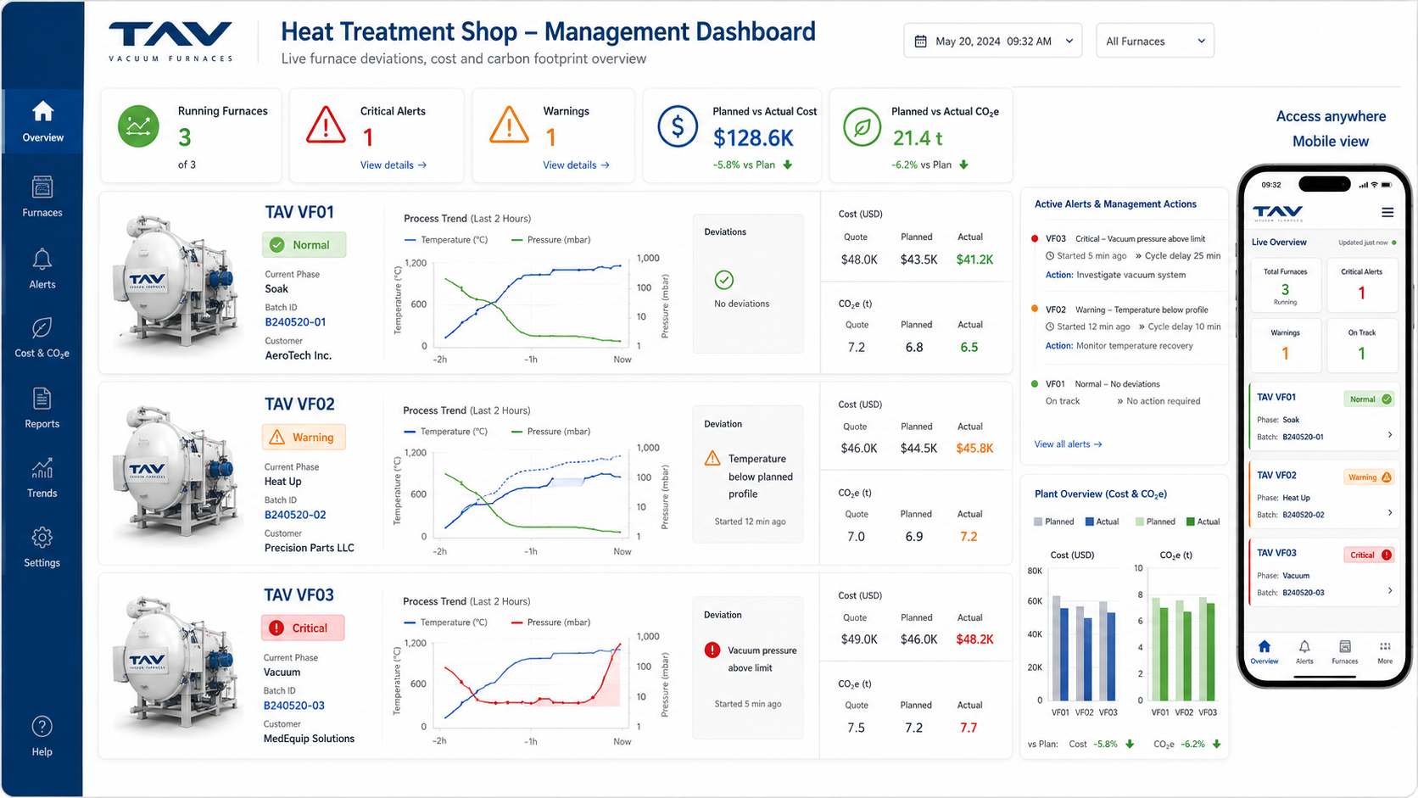Expand TAV VF03 card chevron on mobile
Image resolution: width=1418 pixels, height=798 pixels.
point(1390,591)
